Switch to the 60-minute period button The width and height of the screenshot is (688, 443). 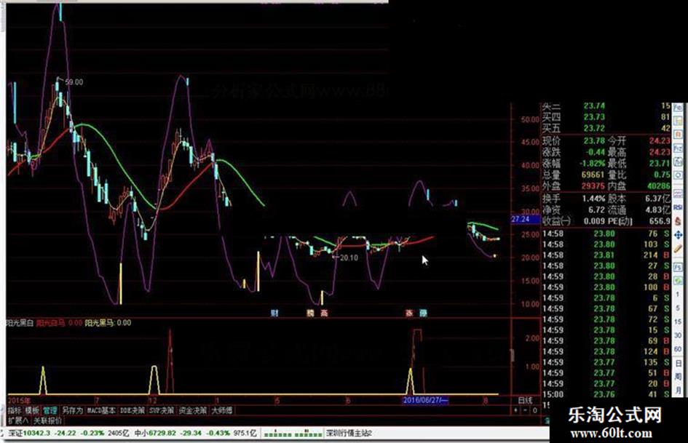pyautogui.click(x=678, y=348)
